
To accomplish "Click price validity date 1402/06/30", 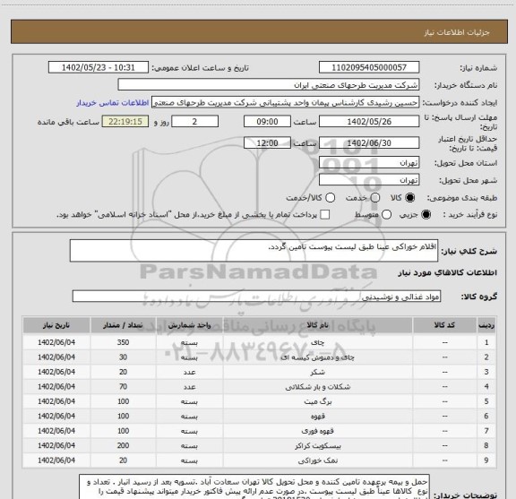I will [x=369, y=143].
